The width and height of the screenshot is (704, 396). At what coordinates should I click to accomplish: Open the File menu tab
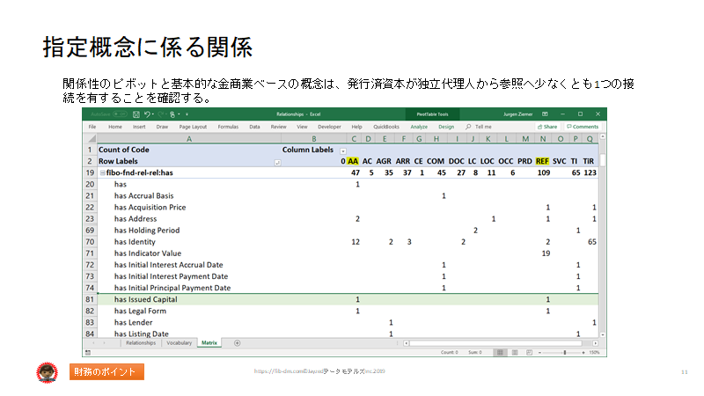[92, 127]
